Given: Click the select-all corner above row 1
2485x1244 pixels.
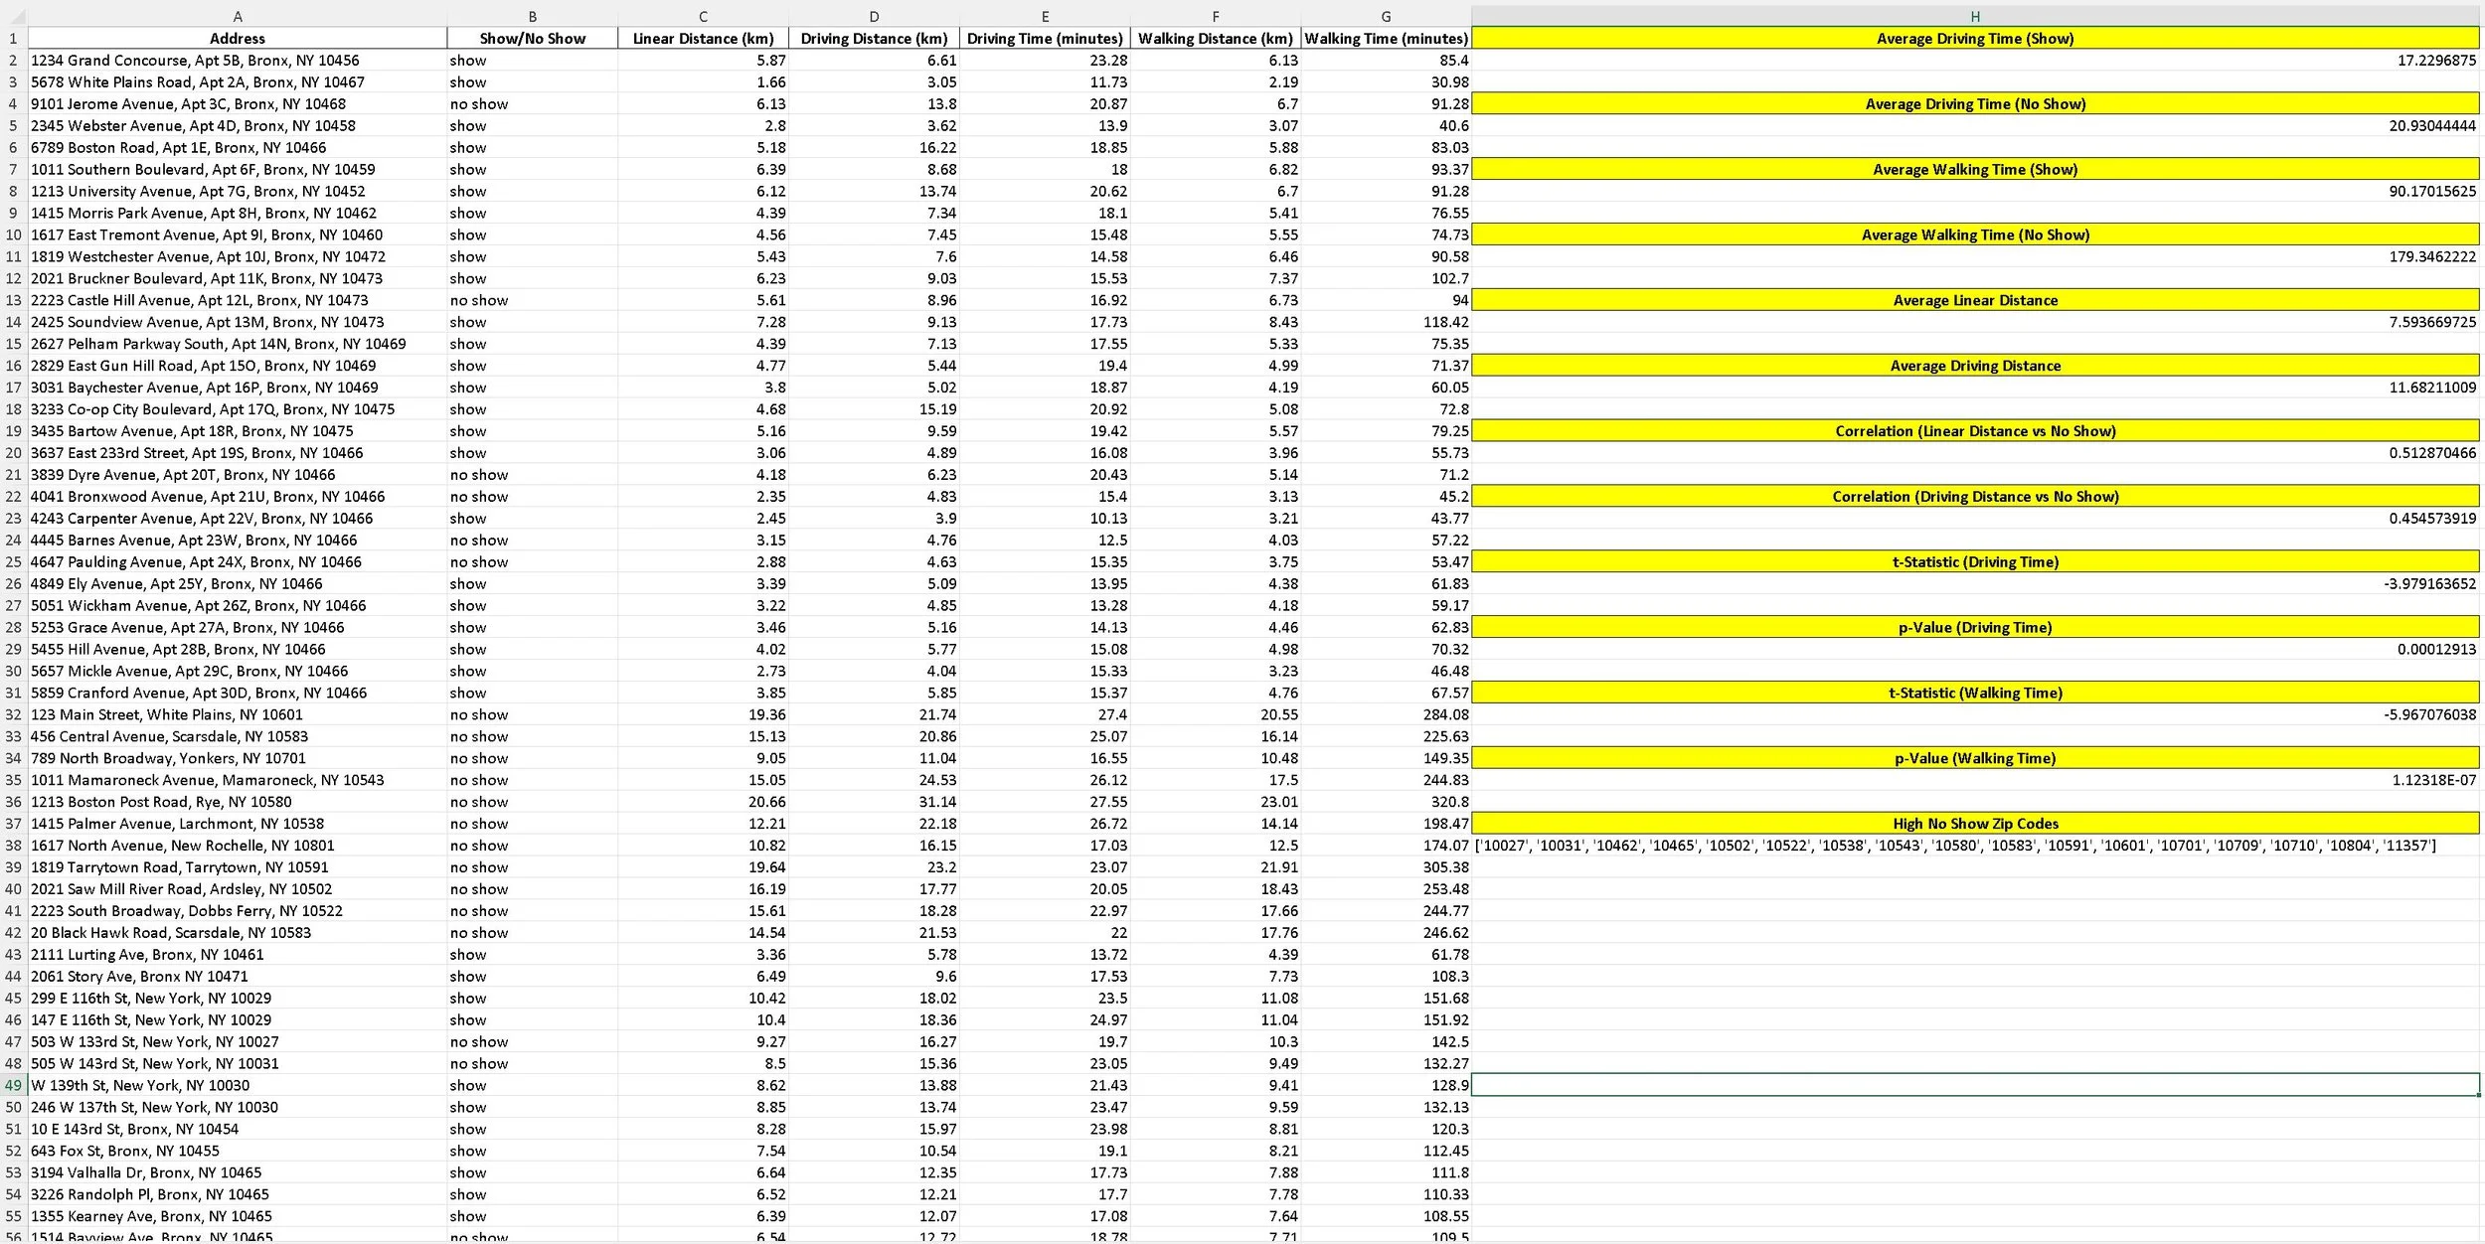Looking at the screenshot, I should tap(13, 16).
